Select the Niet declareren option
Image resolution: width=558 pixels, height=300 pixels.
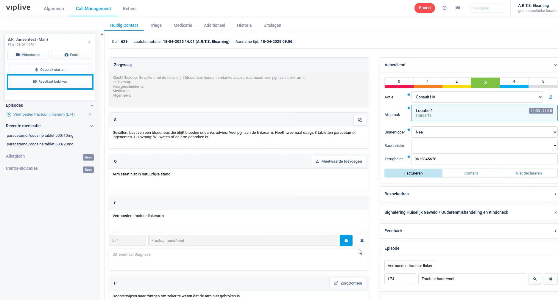click(x=528, y=173)
